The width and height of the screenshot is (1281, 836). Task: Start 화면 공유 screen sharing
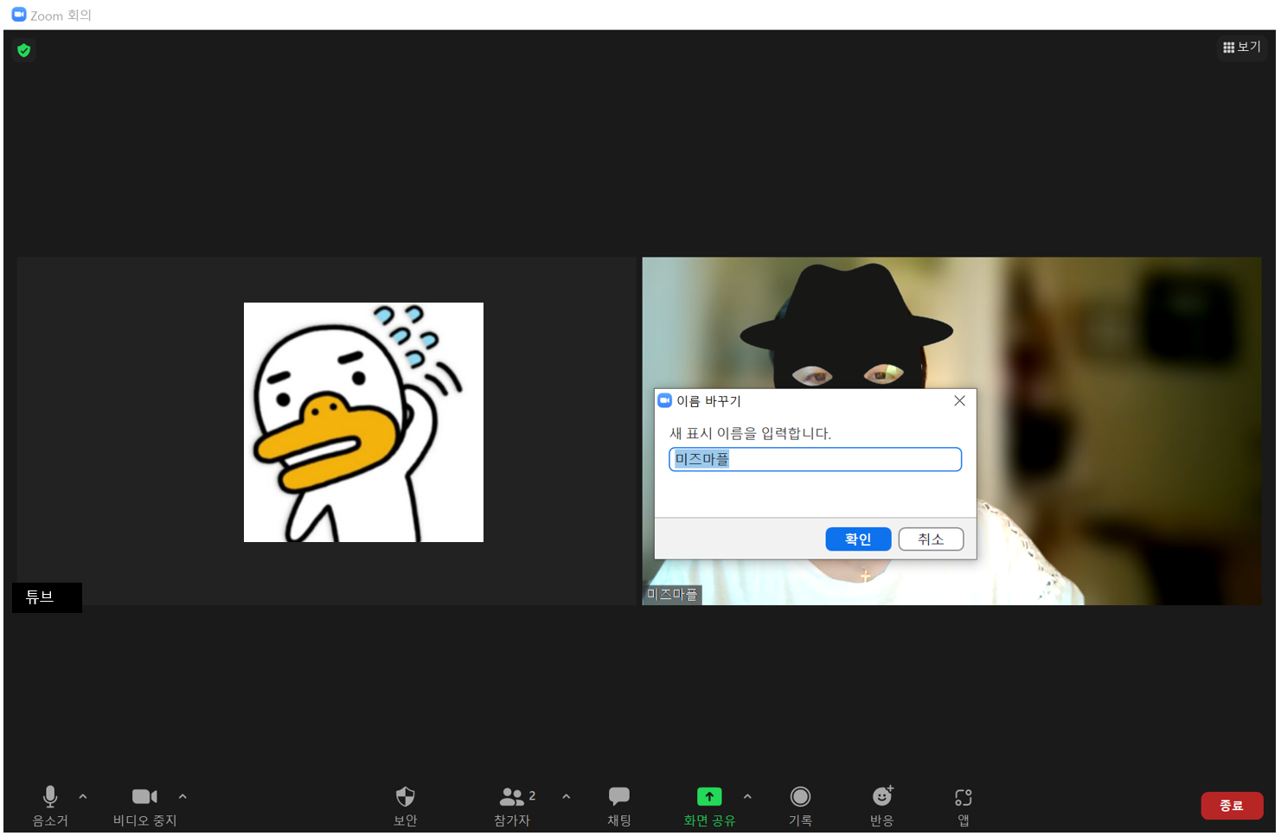click(x=709, y=806)
